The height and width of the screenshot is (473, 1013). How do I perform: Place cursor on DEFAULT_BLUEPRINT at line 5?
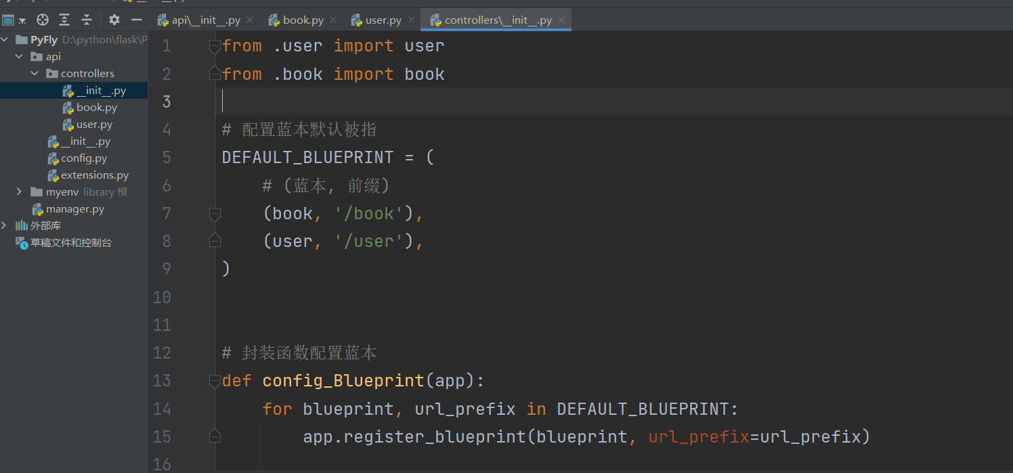307,158
